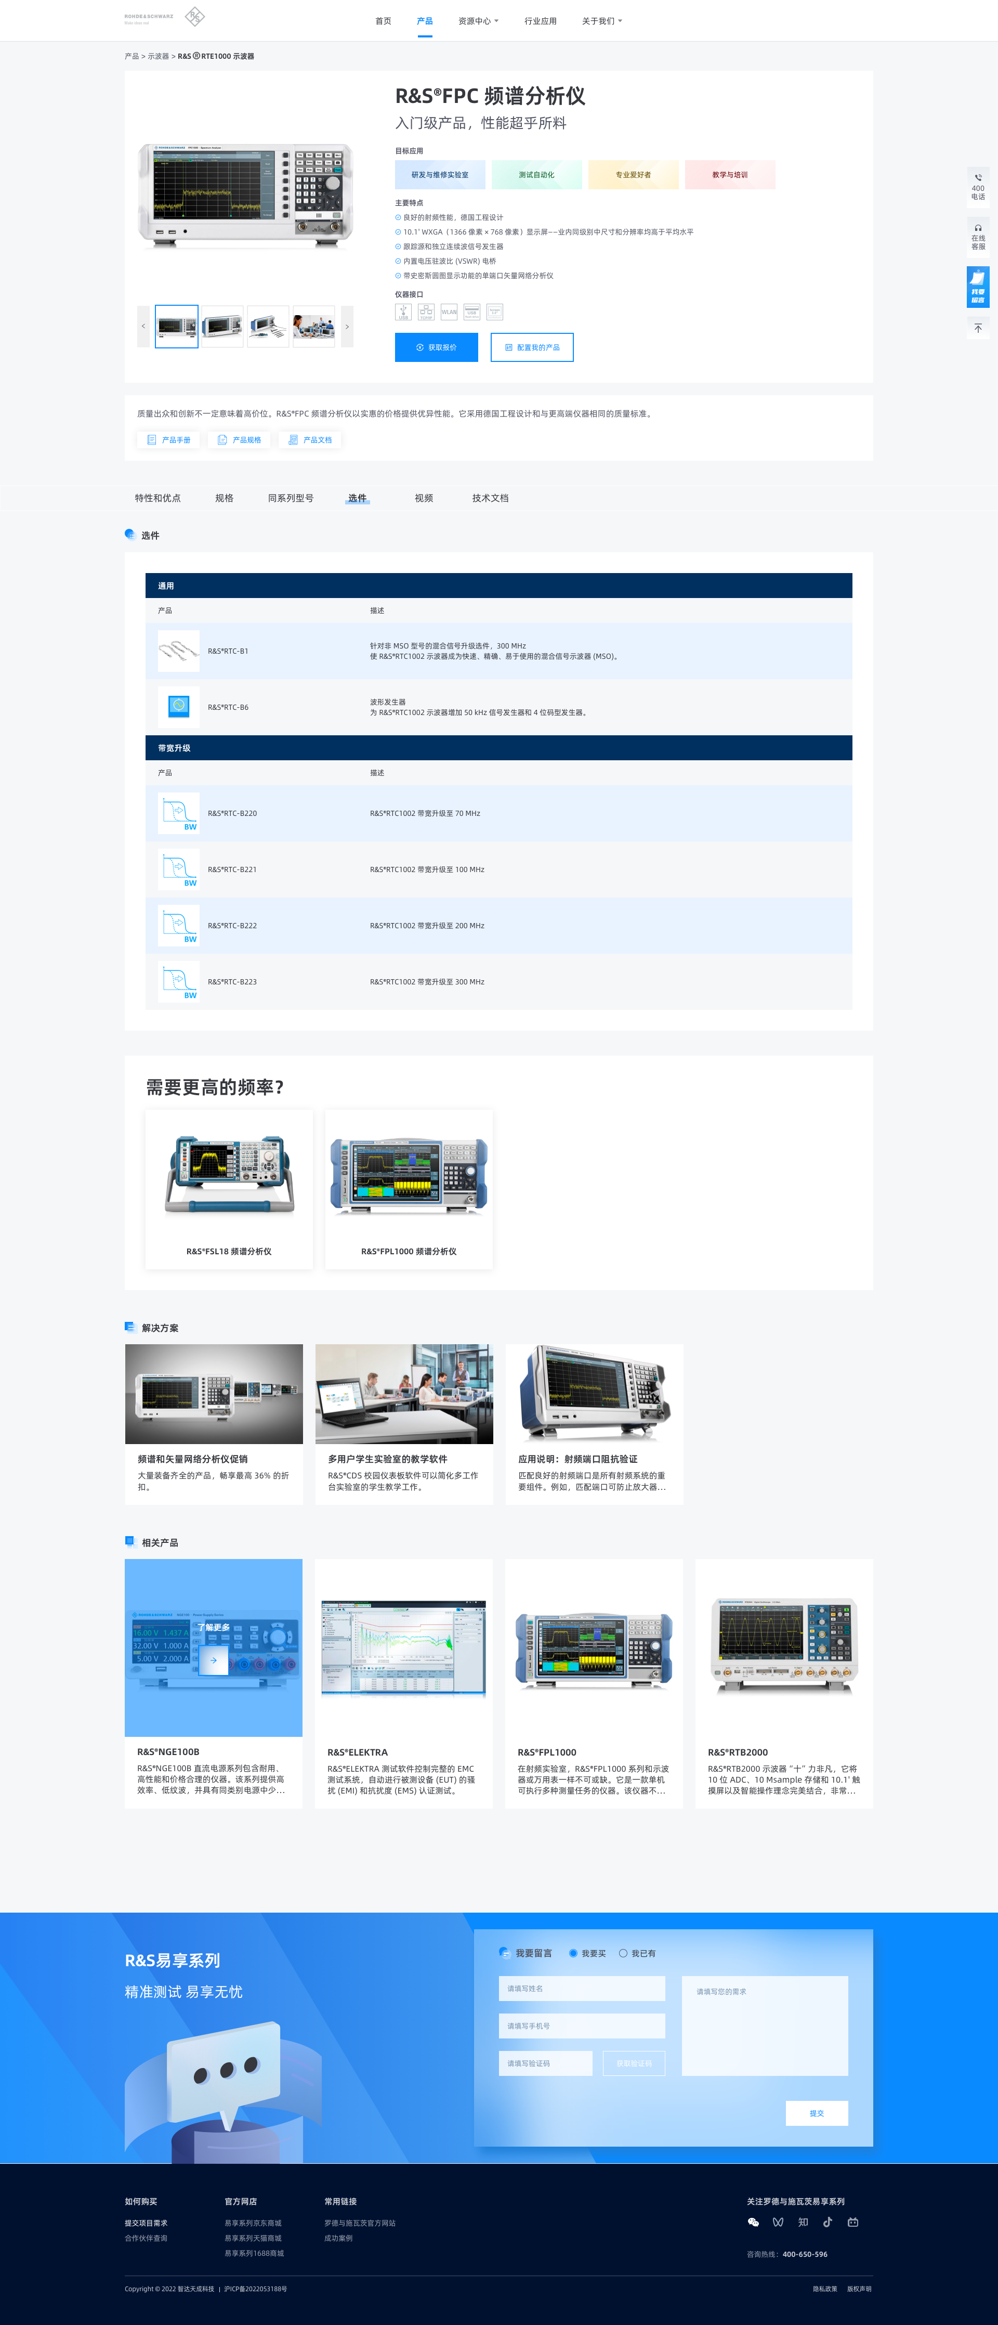Open the 行业应用 menu item

coord(540,21)
